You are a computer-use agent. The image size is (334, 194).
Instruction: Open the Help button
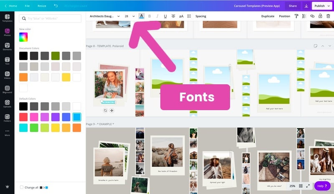tap(322, 186)
